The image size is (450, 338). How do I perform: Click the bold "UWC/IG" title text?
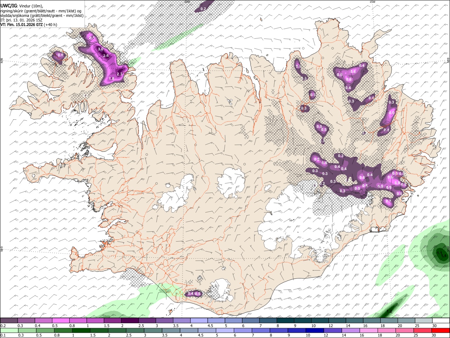coord(8,6)
